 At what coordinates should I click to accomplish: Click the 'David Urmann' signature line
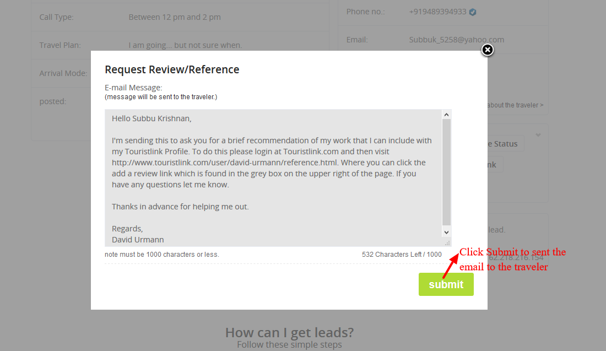click(x=138, y=240)
